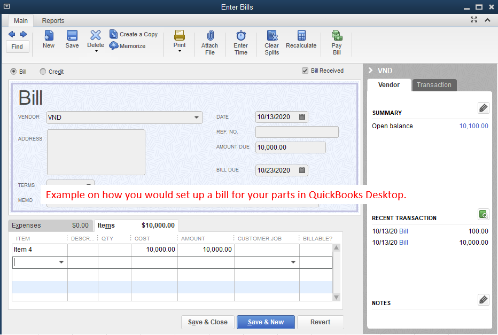The height and width of the screenshot is (335, 498).
Task: Open the Print dropdown arrow
Action: pos(180,51)
